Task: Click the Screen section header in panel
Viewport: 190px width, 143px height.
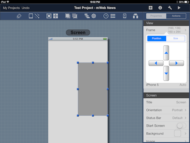Action: click(x=166, y=95)
